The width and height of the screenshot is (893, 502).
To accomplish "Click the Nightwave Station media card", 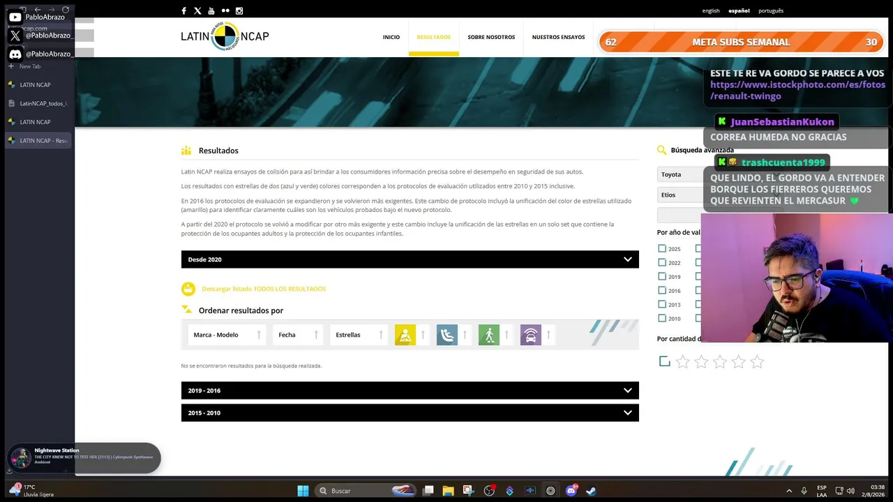I will pyautogui.click(x=84, y=457).
